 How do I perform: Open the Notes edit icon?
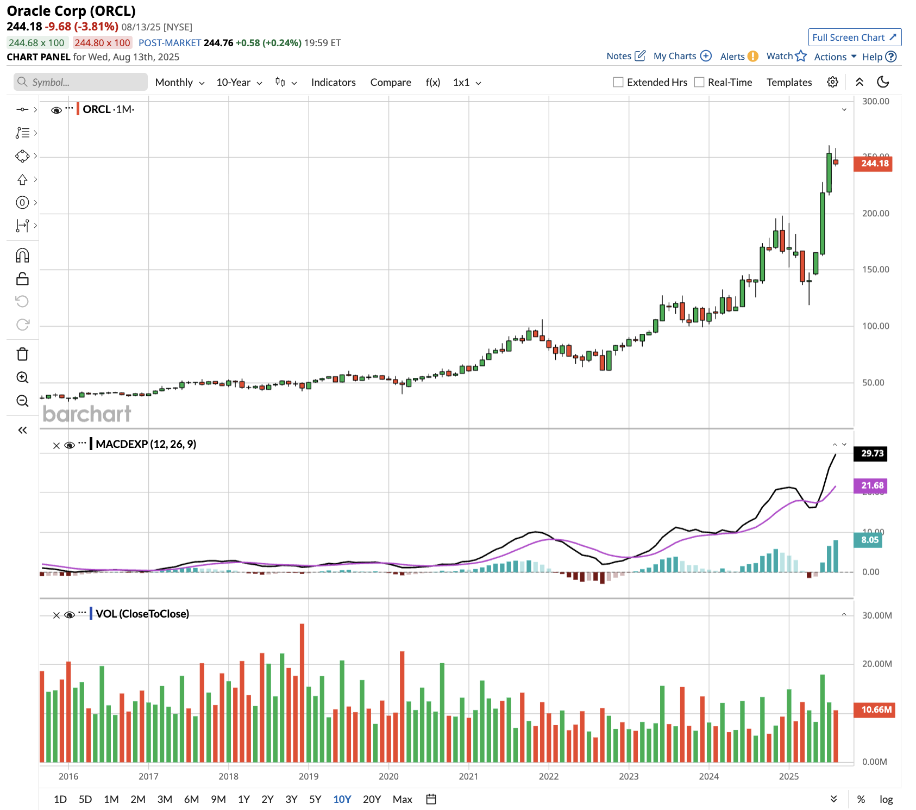pyautogui.click(x=641, y=56)
